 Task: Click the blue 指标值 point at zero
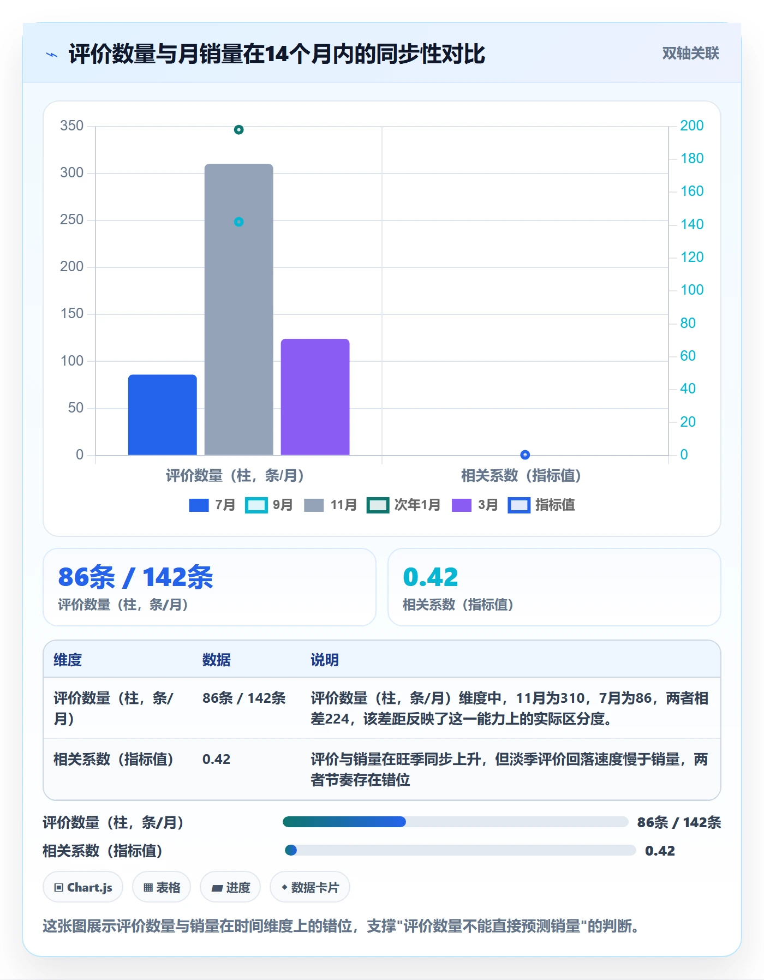click(525, 455)
